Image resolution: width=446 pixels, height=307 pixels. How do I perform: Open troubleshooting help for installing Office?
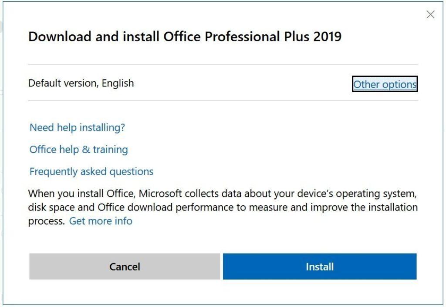click(77, 127)
